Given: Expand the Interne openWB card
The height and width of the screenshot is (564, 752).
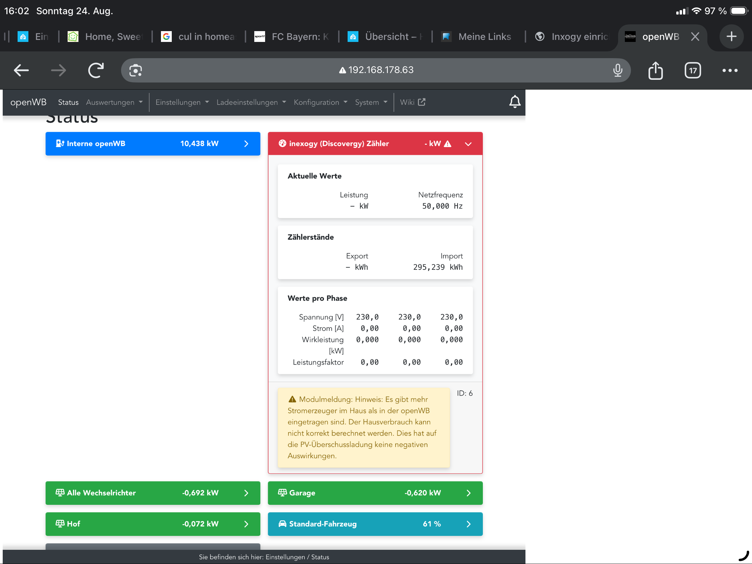Looking at the screenshot, I should coord(246,144).
